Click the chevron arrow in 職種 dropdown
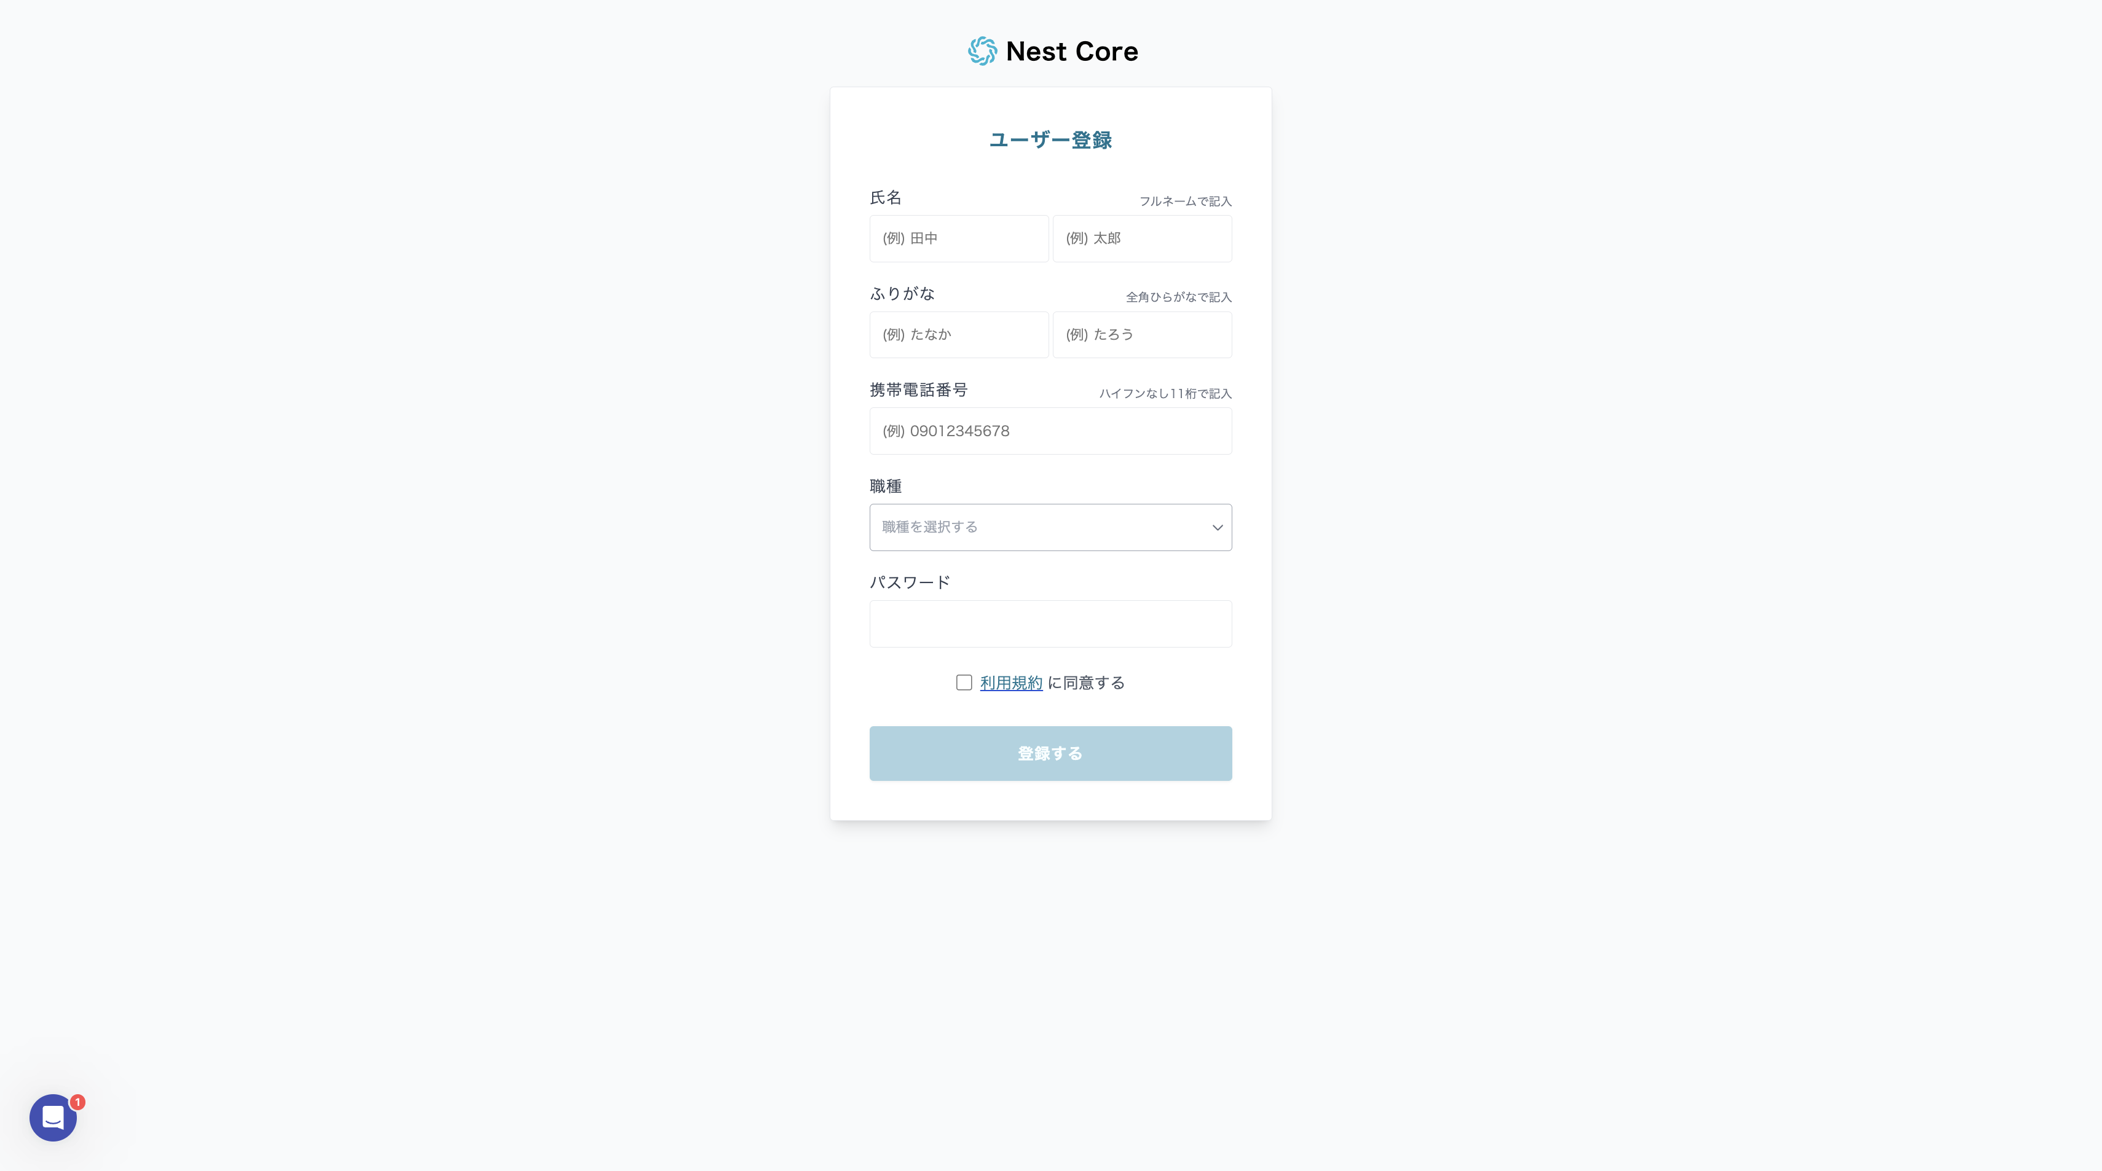The width and height of the screenshot is (2102, 1171). coord(1217,528)
